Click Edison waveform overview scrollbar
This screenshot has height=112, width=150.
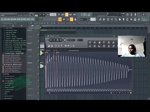pos(88,90)
